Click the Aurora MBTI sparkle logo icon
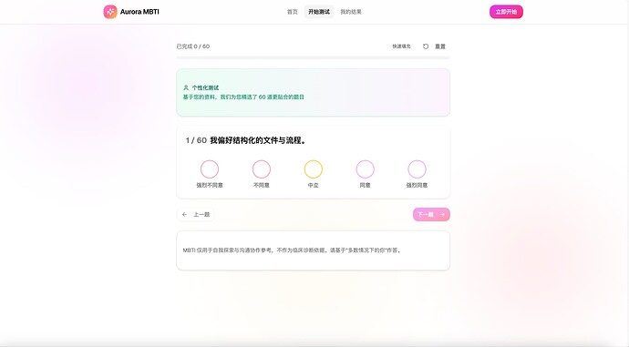 point(110,12)
